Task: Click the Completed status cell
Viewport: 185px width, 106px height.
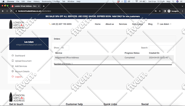Action: pyautogui.click(x=129, y=58)
